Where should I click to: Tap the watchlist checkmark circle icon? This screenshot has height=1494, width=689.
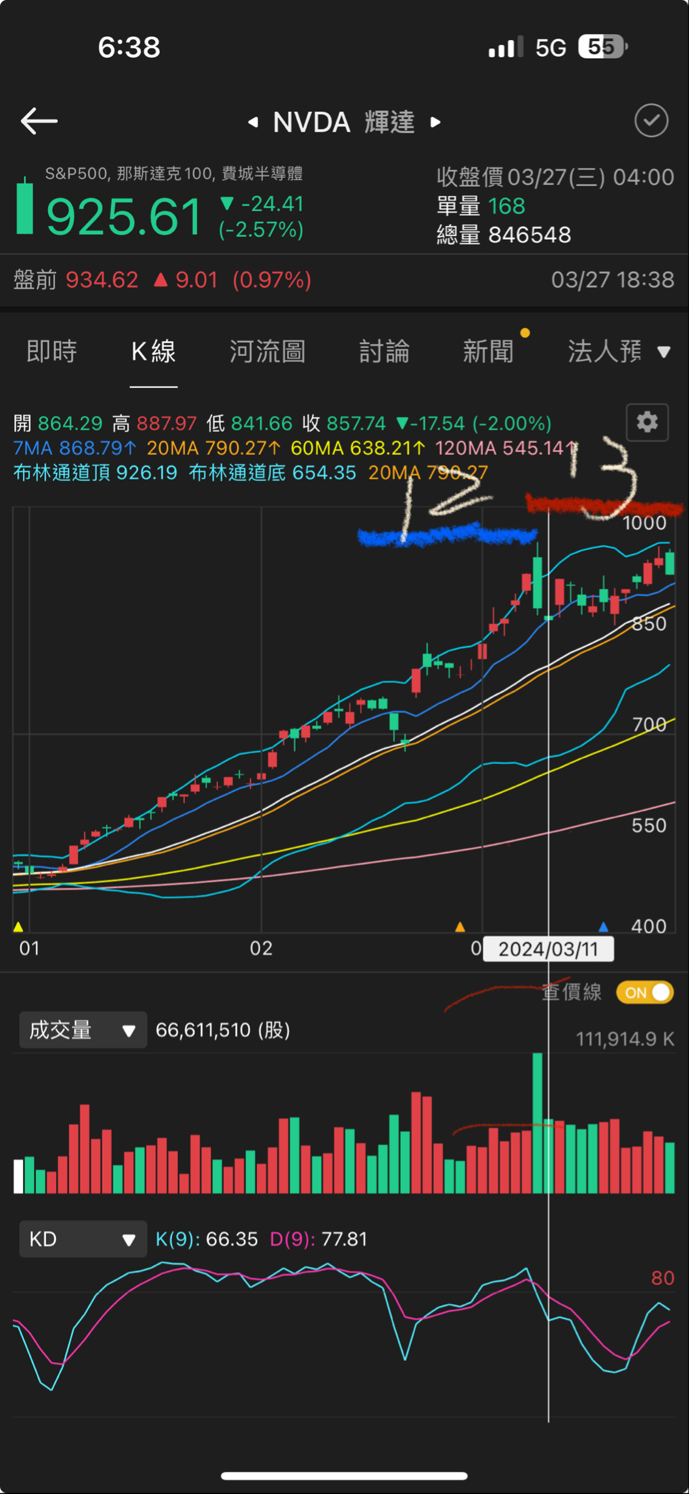point(651,121)
